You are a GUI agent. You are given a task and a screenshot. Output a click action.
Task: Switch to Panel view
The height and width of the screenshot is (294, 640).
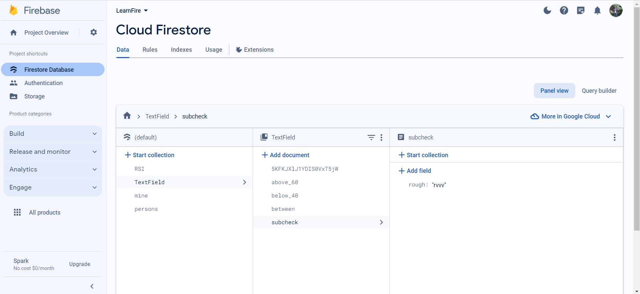pyautogui.click(x=554, y=91)
